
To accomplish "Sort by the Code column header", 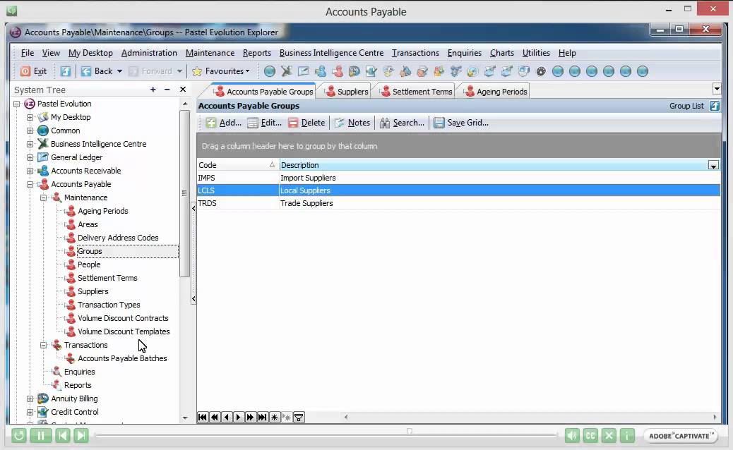I will 237,165.
